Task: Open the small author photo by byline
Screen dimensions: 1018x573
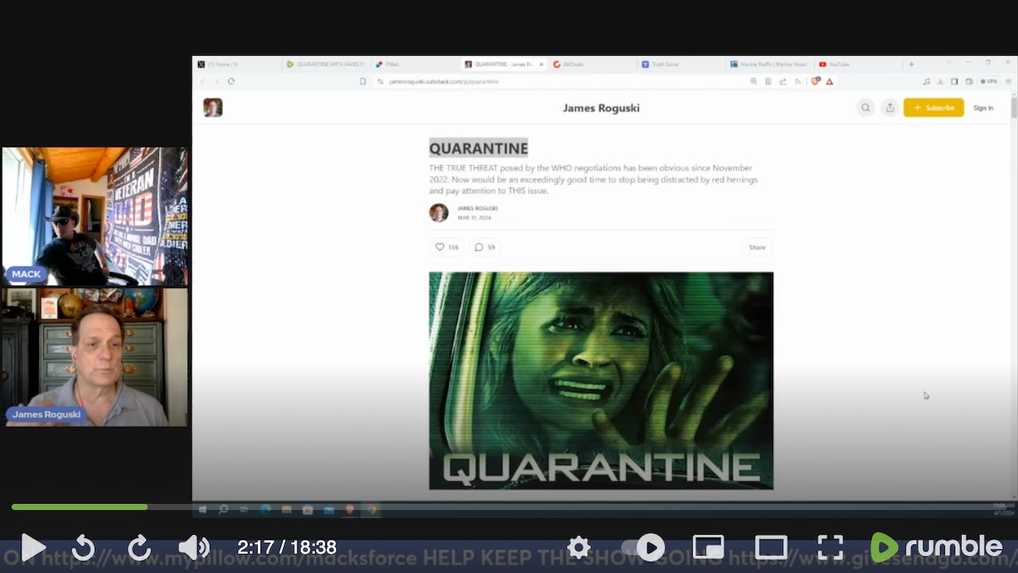Action: [439, 212]
